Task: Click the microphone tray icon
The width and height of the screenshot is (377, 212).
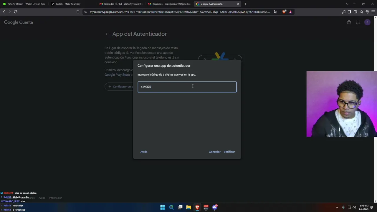Action: [x=343, y=207]
